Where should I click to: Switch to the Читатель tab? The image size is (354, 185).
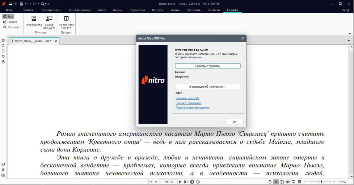click(x=213, y=10)
